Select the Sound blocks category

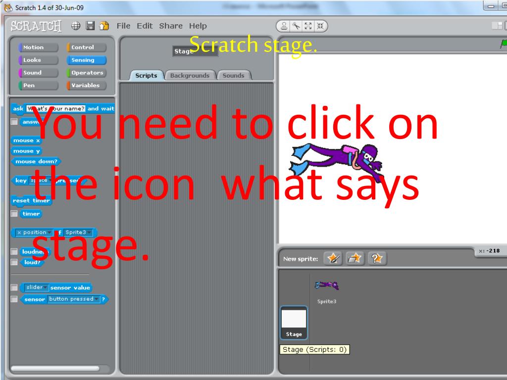click(x=39, y=73)
